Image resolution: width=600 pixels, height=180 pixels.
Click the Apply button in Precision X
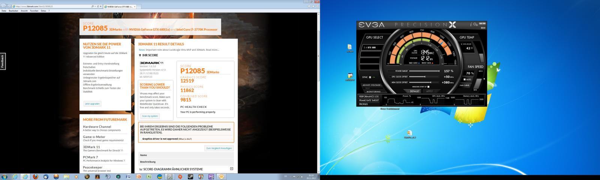click(x=429, y=91)
